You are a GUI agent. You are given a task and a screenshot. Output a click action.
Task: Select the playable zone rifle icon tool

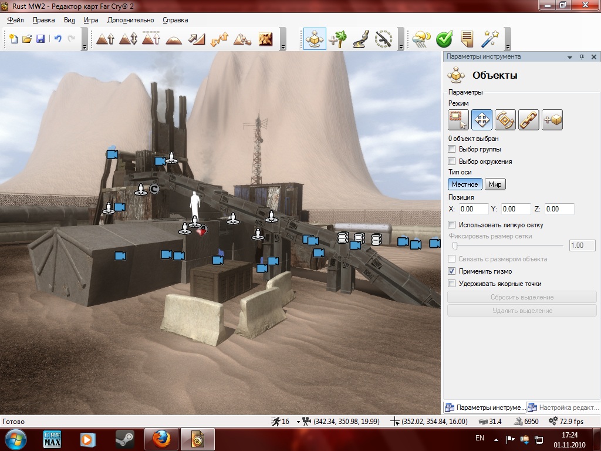point(383,39)
